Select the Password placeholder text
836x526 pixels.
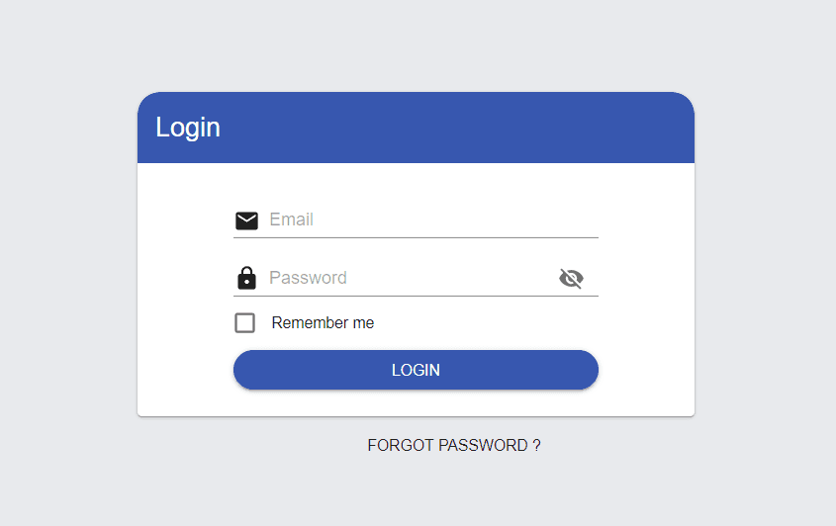(x=308, y=278)
